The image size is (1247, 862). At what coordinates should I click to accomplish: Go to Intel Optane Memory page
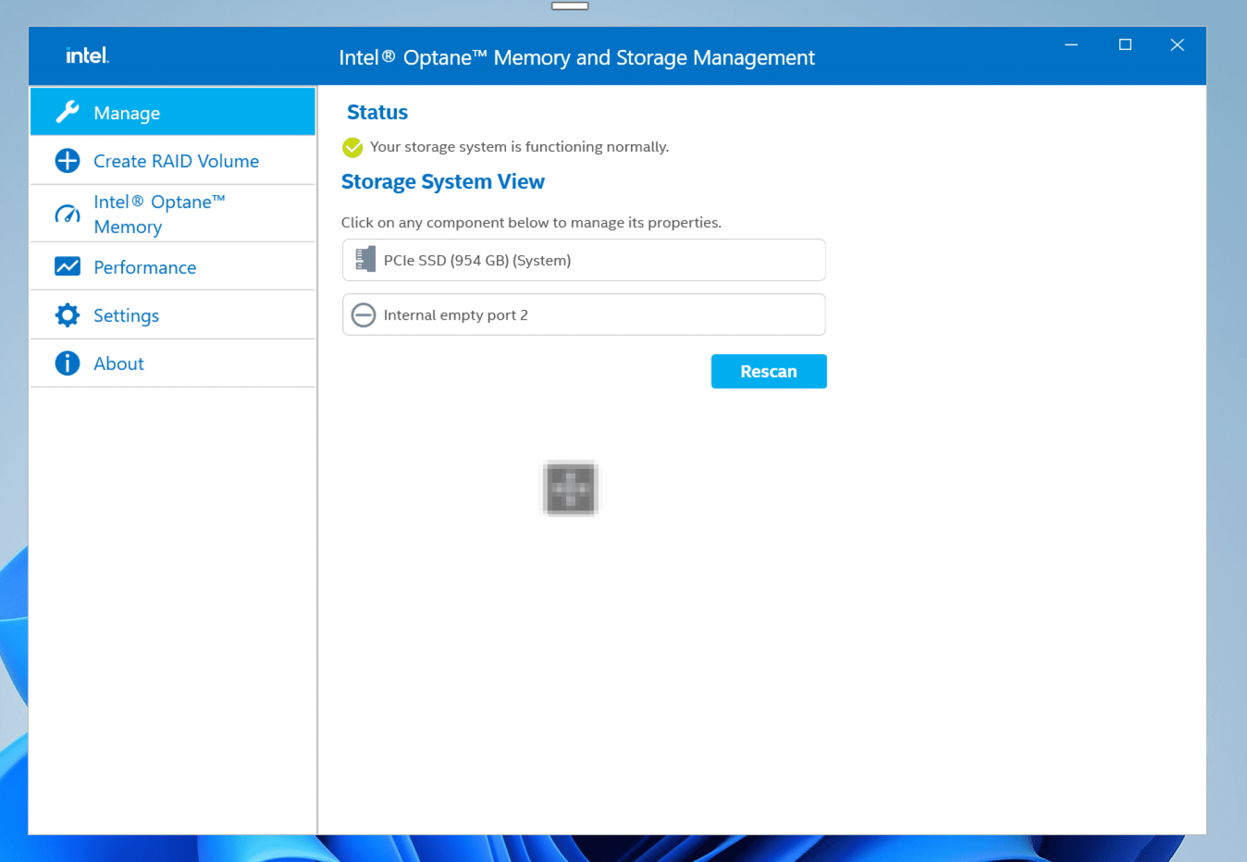[x=173, y=214]
